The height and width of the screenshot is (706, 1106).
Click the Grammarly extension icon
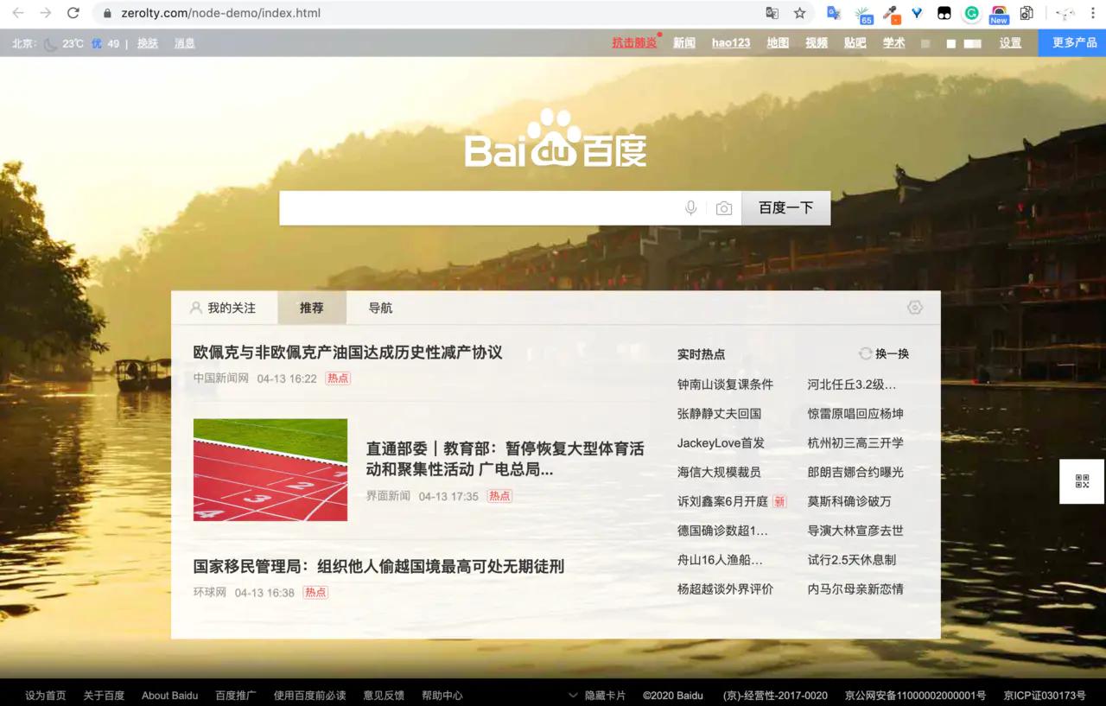tap(971, 13)
